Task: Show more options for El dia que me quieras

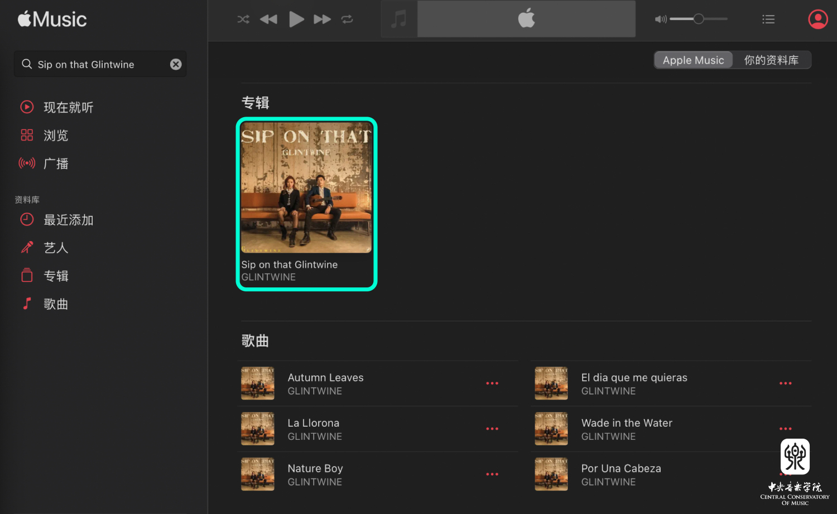Action: point(785,383)
